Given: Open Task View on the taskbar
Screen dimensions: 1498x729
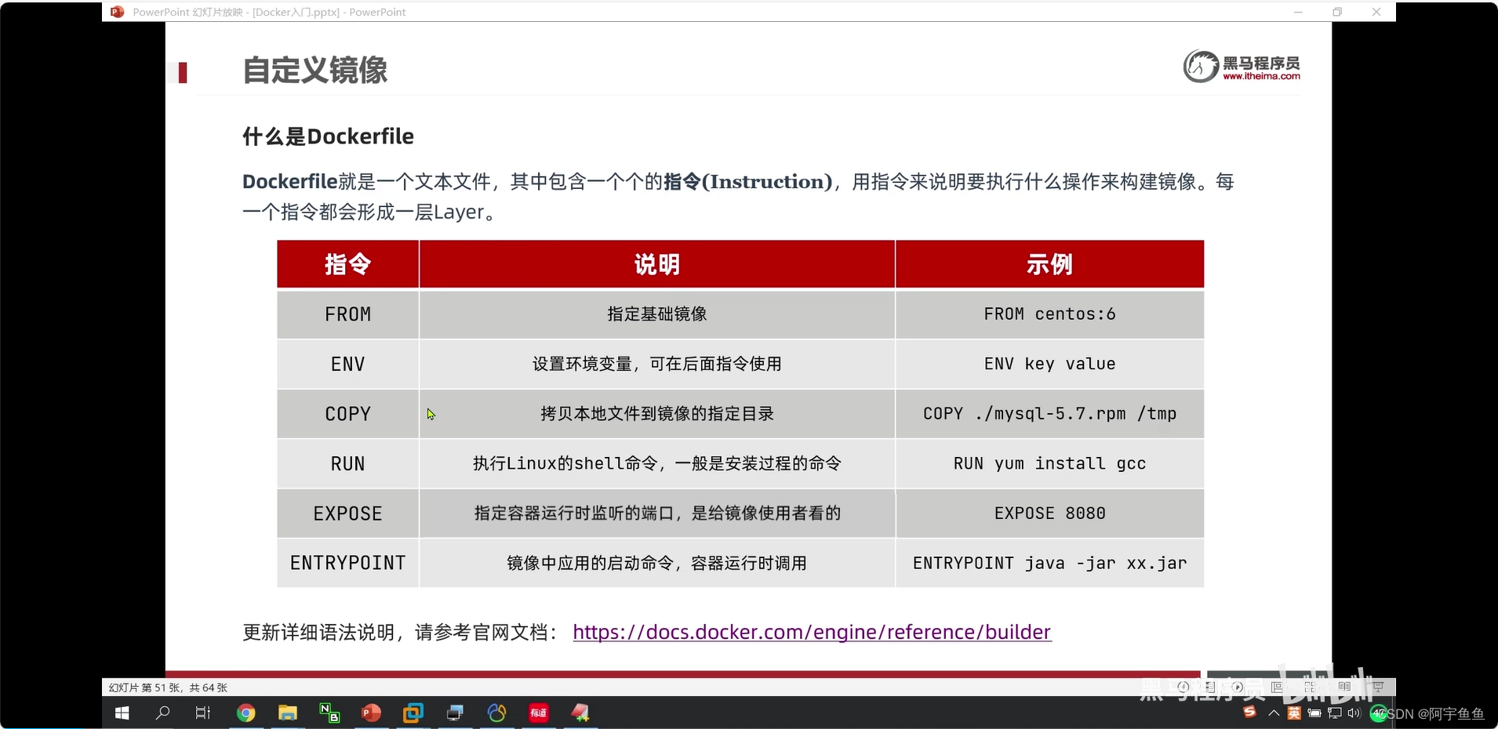Looking at the screenshot, I should coord(203,713).
